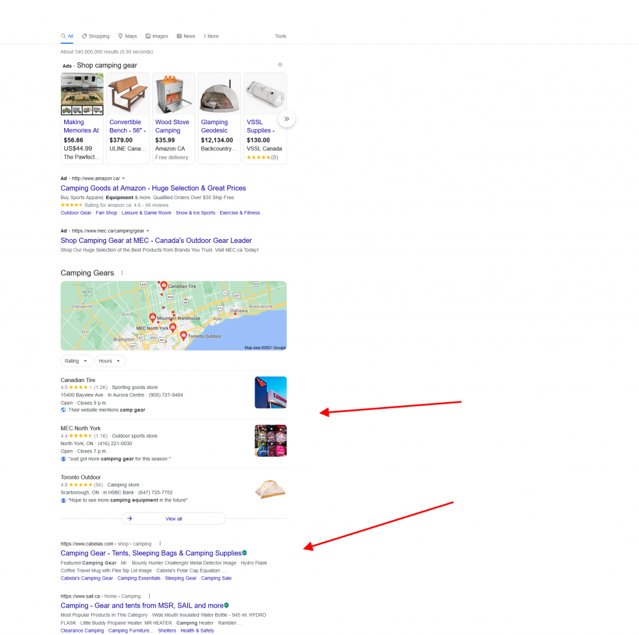The height and width of the screenshot is (635, 639).
Task: Open three-dot options for cabelas.com result
Action: click(160, 544)
